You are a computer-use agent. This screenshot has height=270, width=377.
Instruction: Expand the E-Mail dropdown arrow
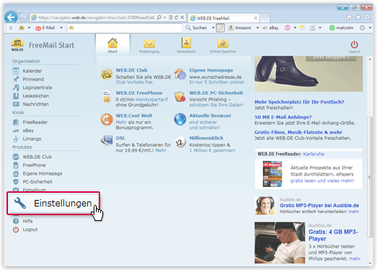click(x=61, y=28)
